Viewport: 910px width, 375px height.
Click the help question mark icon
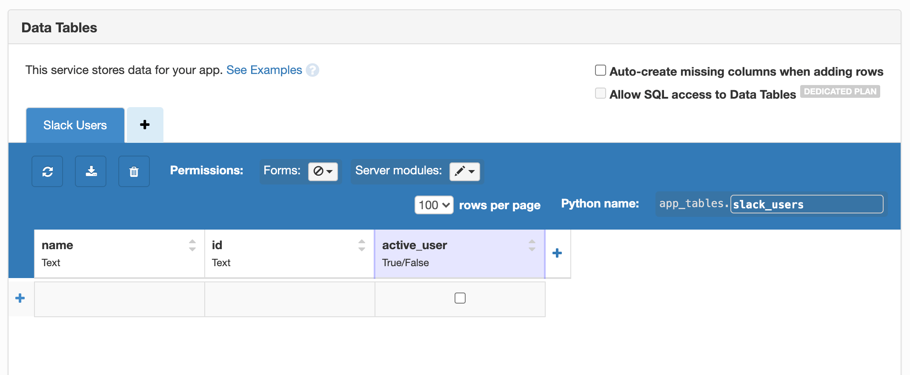[x=312, y=70]
